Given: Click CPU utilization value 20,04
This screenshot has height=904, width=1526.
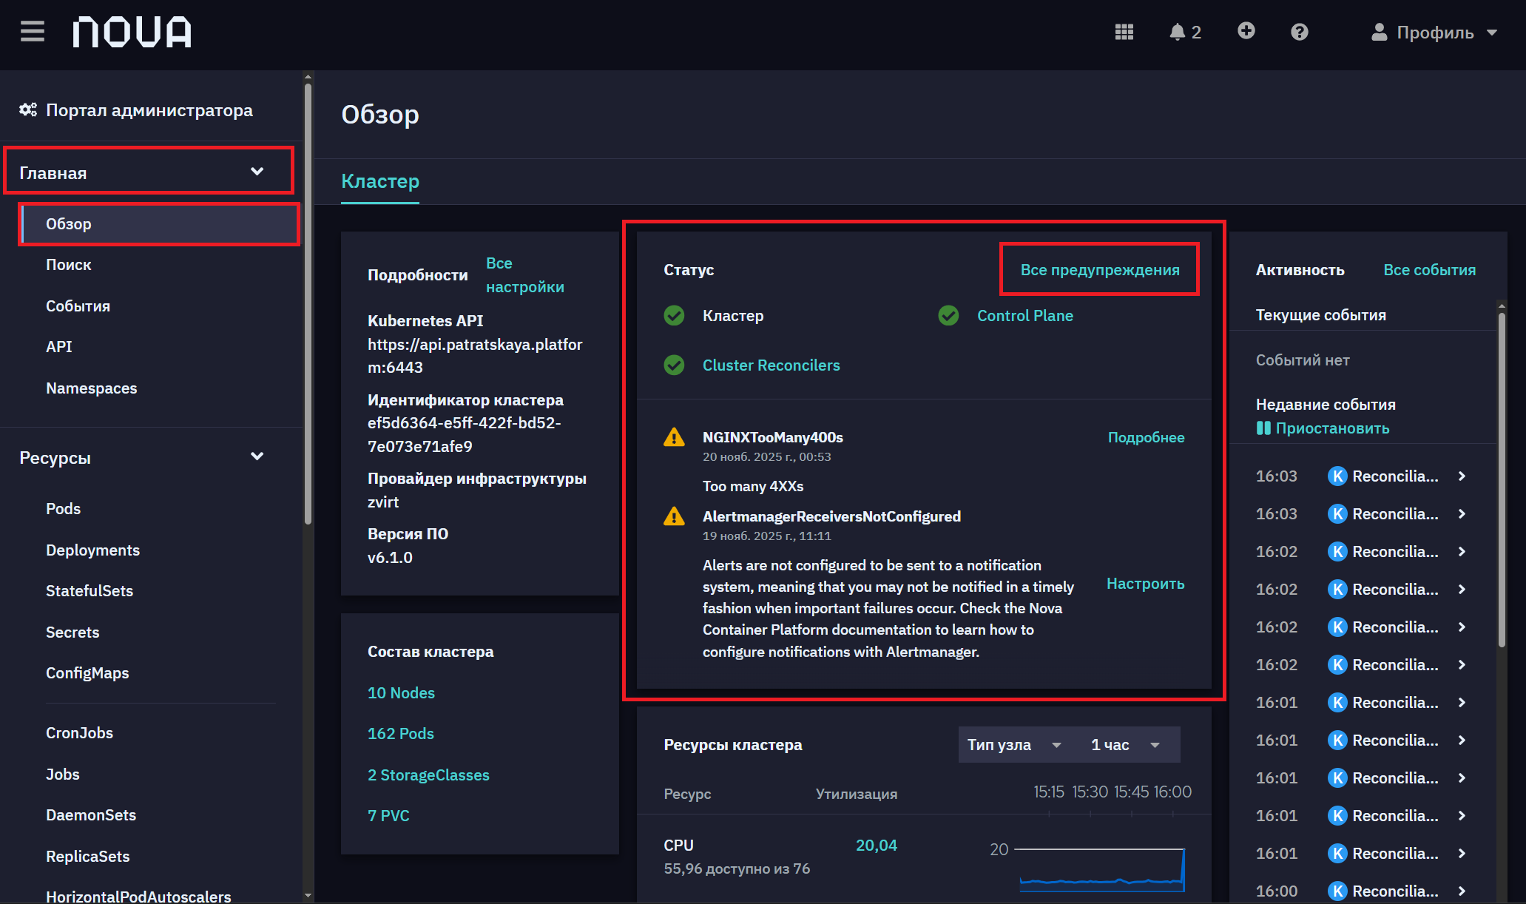Looking at the screenshot, I should tap(876, 846).
